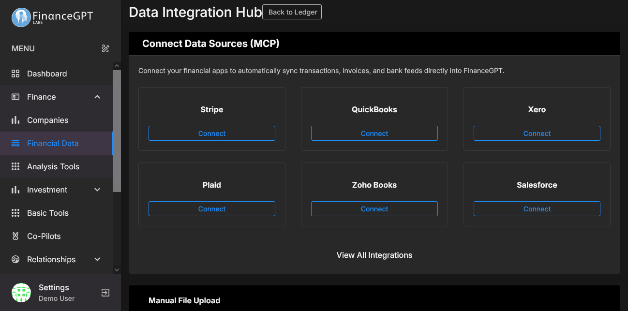Select the Dashboard grid icon in sidebar
The image size is (628, 311).
[15, 74]
